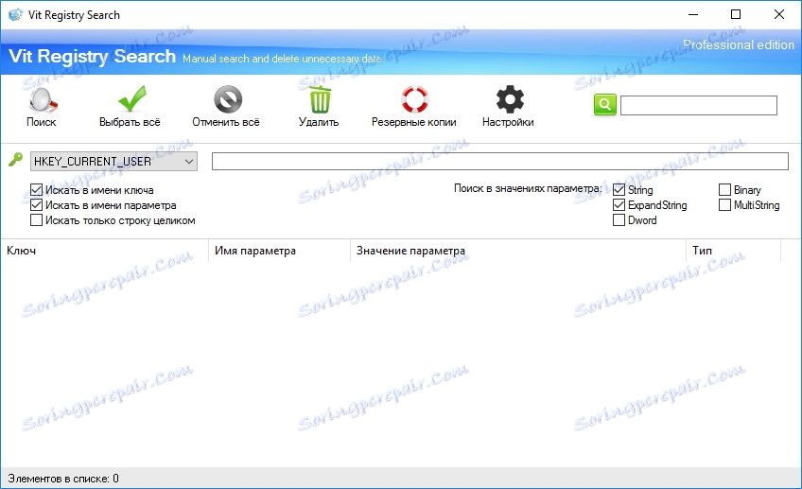Click the quick filter field in toolbar

click(699, 105)
